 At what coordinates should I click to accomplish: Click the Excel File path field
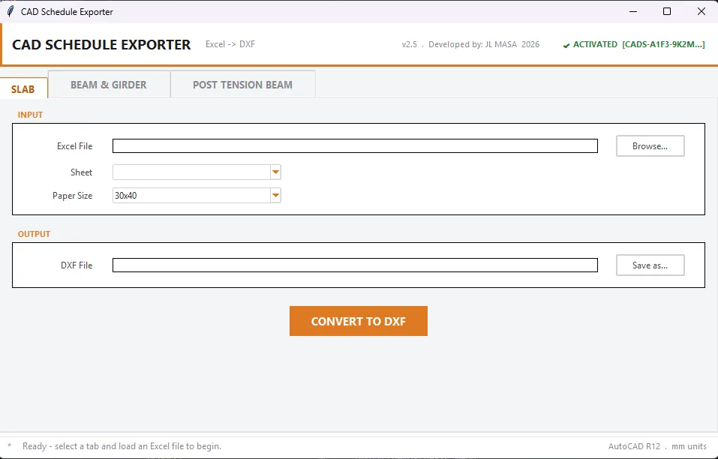click(355, 146)
